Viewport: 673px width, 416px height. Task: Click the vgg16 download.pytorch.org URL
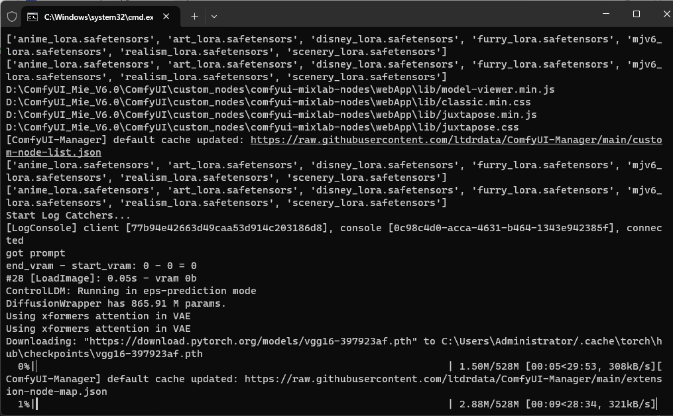253,341
